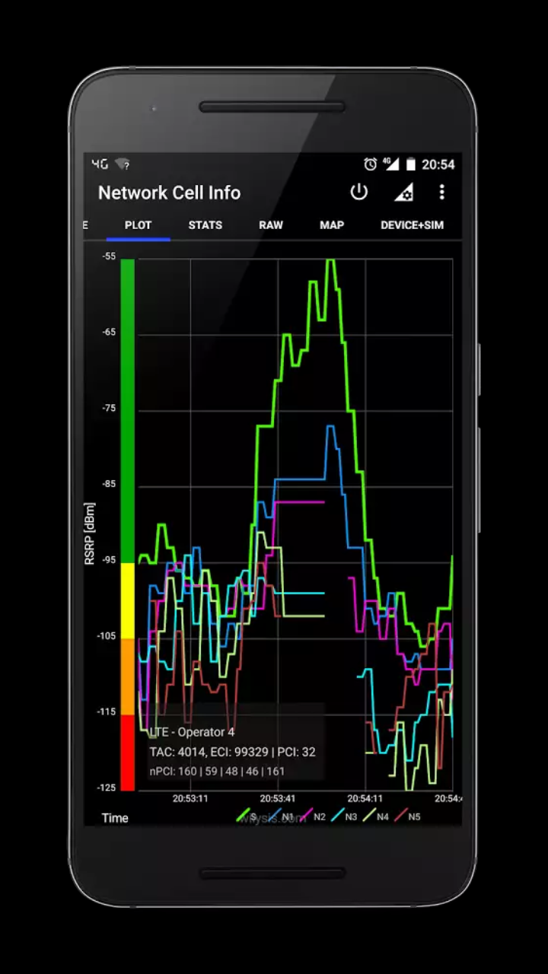This screenshot has height=974, width=548.
Task: Tap the battery icon in status bar
Action: point(411,164)
